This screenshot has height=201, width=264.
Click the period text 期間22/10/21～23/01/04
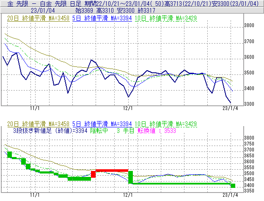117,3
